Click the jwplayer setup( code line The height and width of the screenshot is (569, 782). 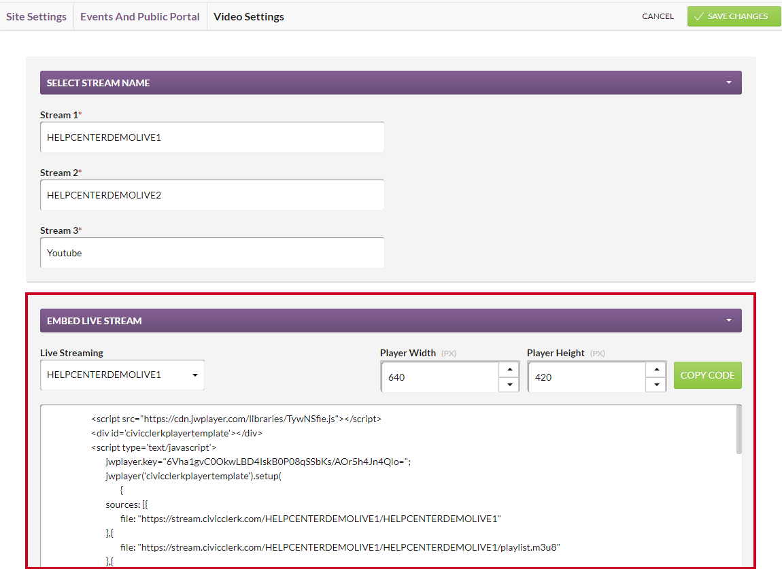click(x=194, y=477)
